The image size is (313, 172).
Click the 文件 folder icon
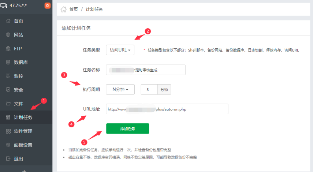click(8, 104)
